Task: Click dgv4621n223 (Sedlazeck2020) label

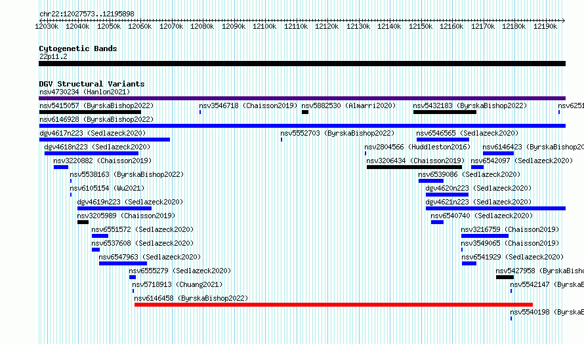Action: coord(478,202)
